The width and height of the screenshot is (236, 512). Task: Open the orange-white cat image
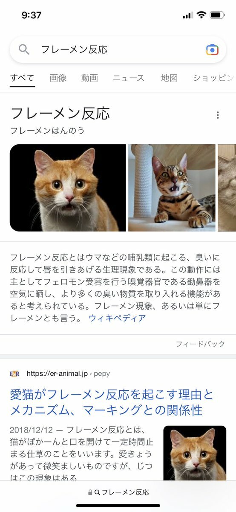pos(68,188)
